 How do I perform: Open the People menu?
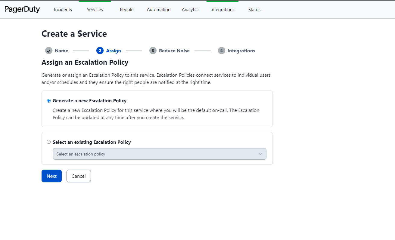click(127, 10)
